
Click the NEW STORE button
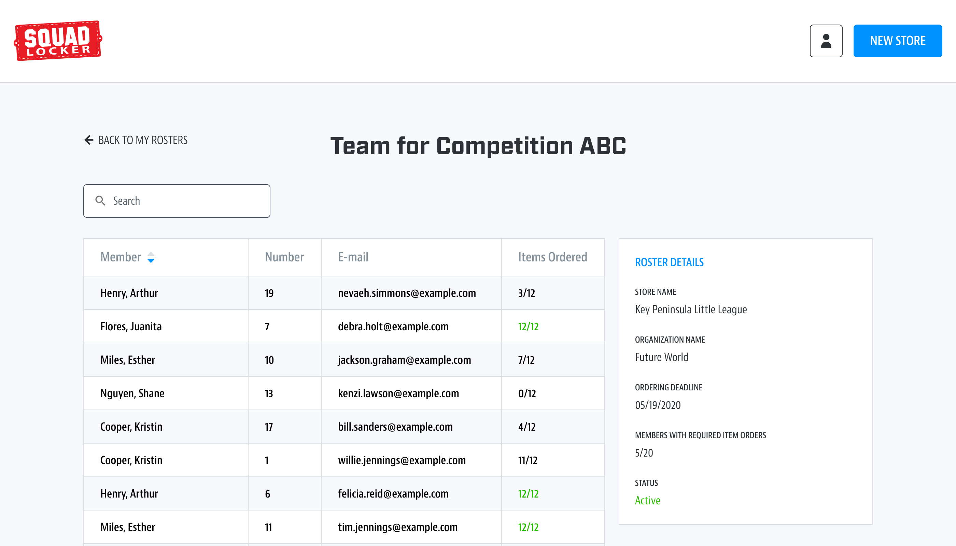click(x=897, y=41)
